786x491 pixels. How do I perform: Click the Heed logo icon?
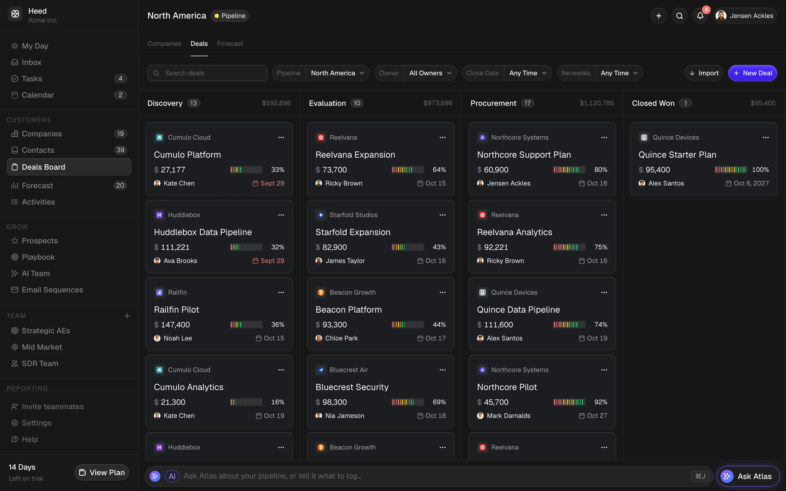15,14
